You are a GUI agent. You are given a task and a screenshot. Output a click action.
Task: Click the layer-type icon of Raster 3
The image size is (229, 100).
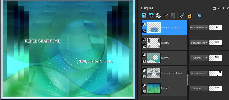(144, 40)
